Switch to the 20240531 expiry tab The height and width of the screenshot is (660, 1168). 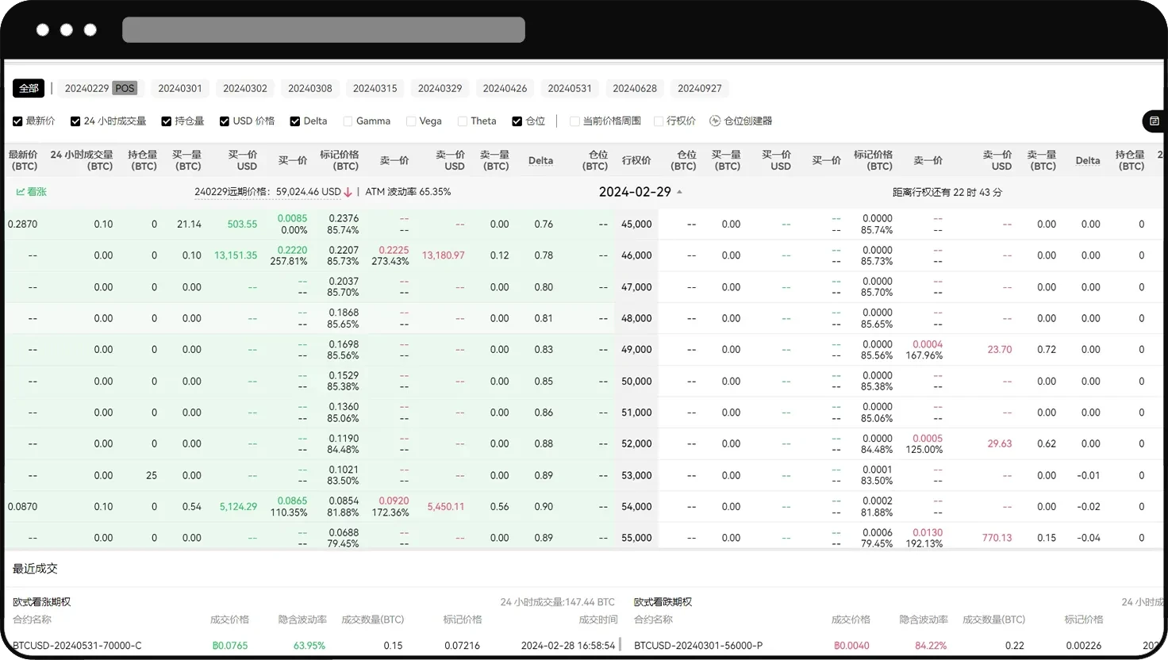click(570, 88)
